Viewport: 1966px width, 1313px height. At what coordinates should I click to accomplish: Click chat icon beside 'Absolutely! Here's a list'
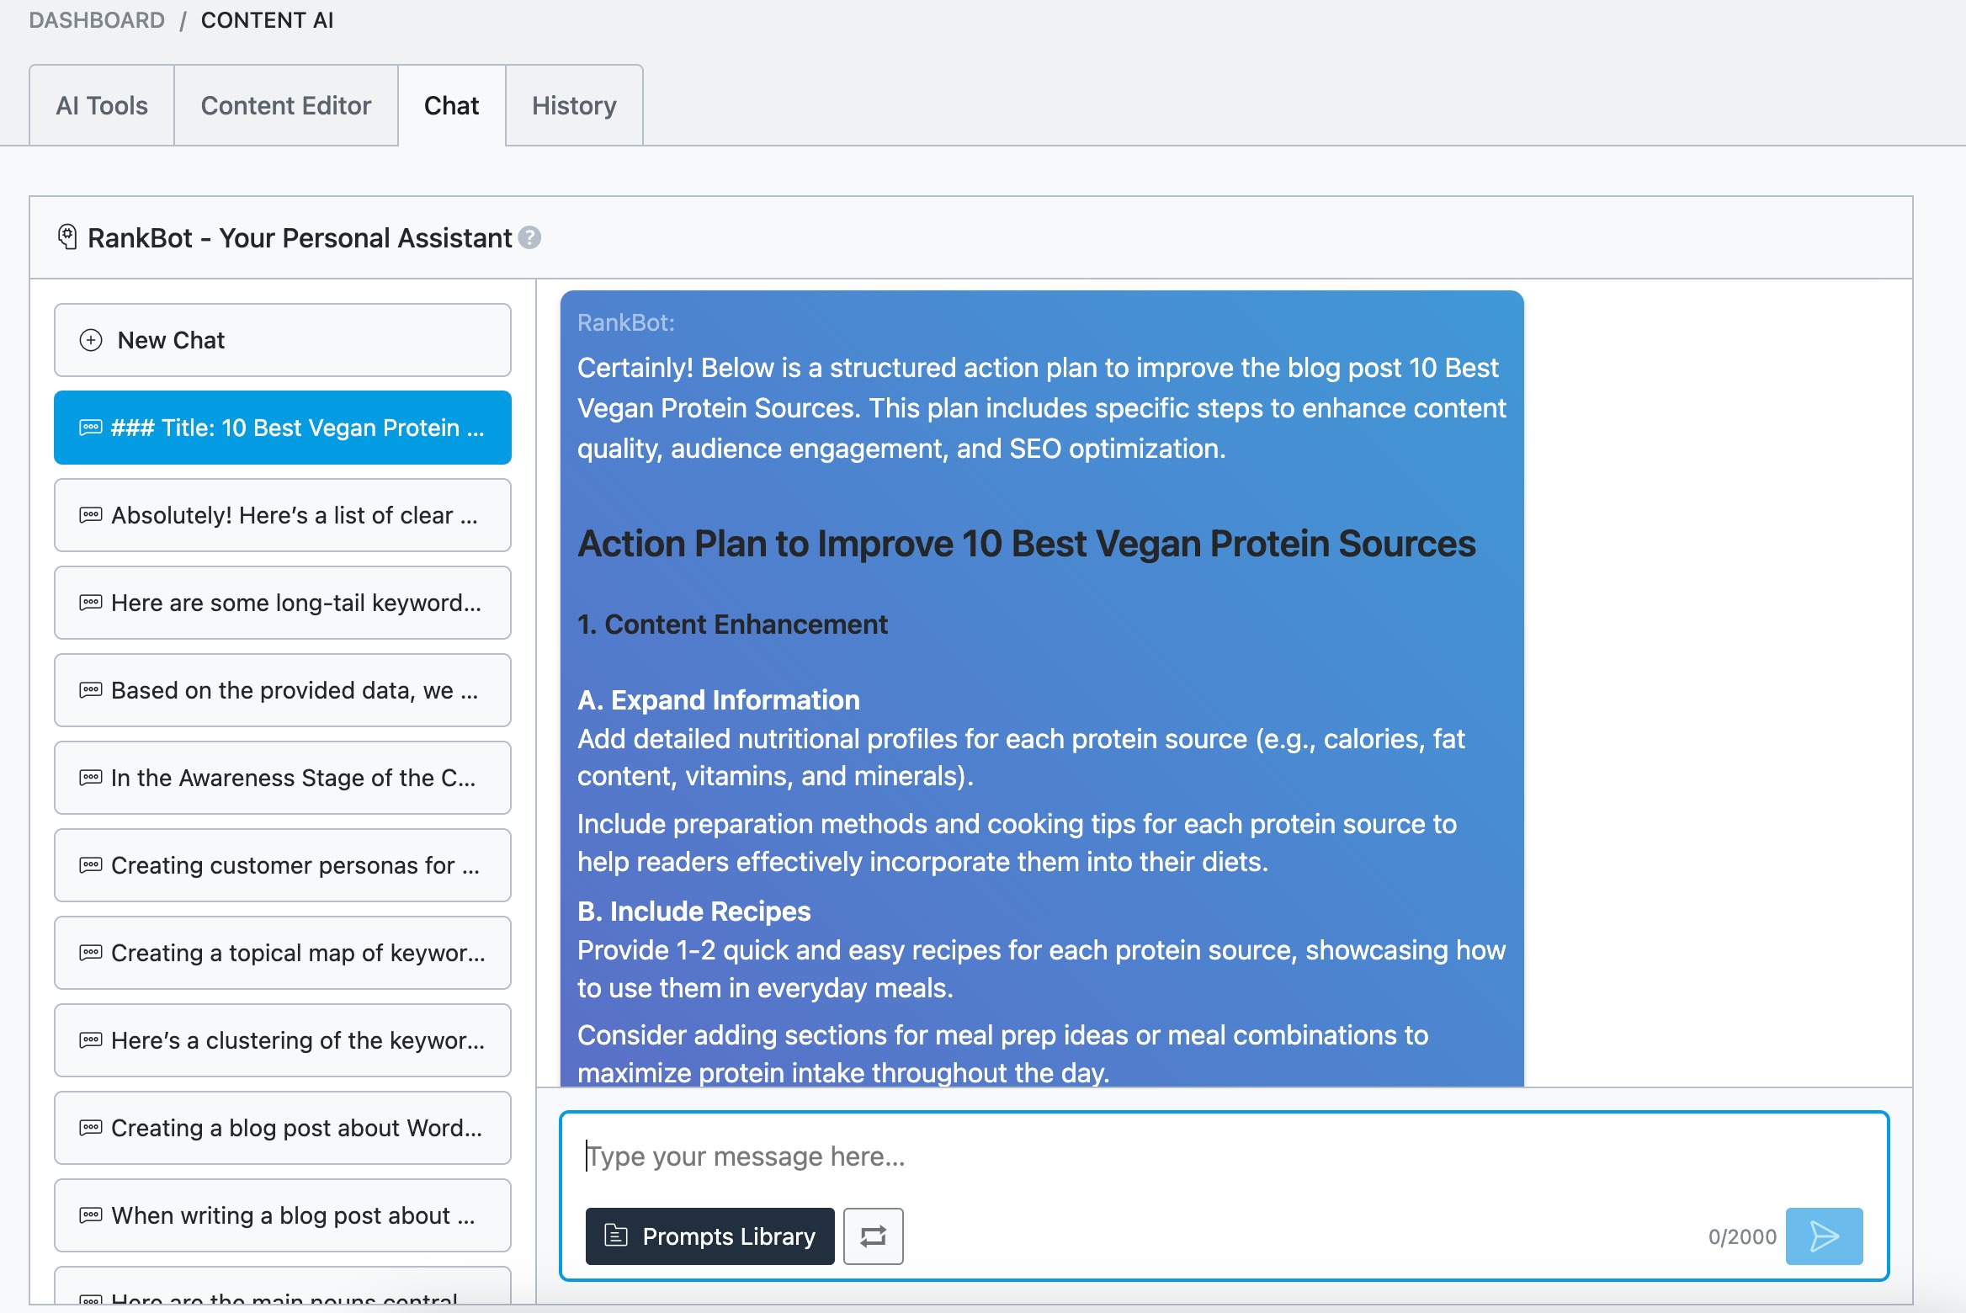click(x=91, y=515)
